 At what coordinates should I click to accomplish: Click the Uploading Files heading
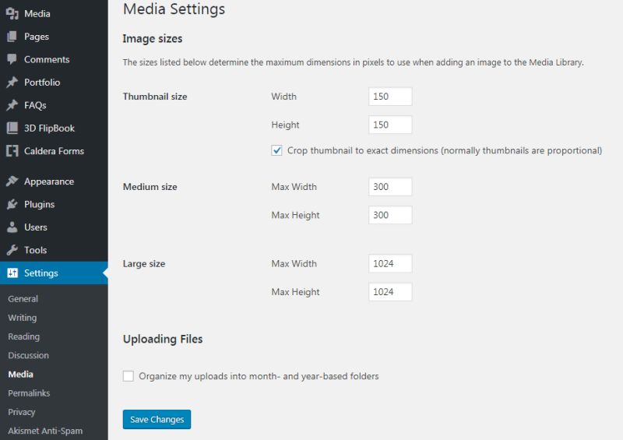163,339
